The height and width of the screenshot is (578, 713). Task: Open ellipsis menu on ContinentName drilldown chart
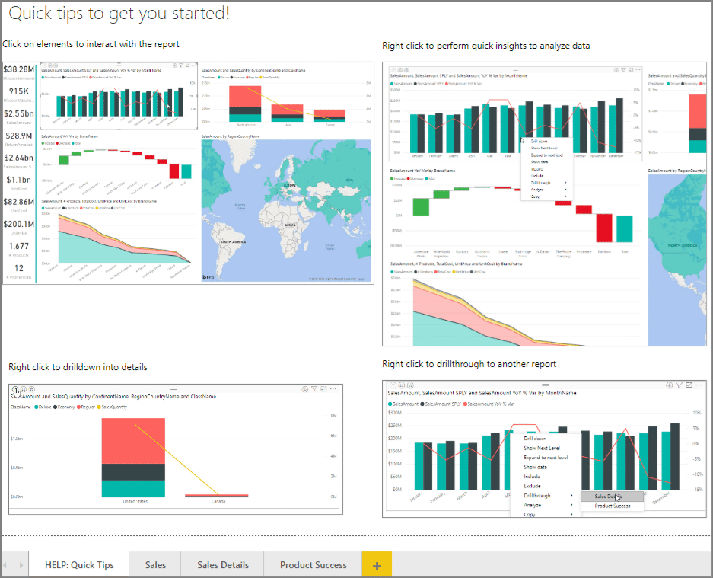[x=333, y=389]
